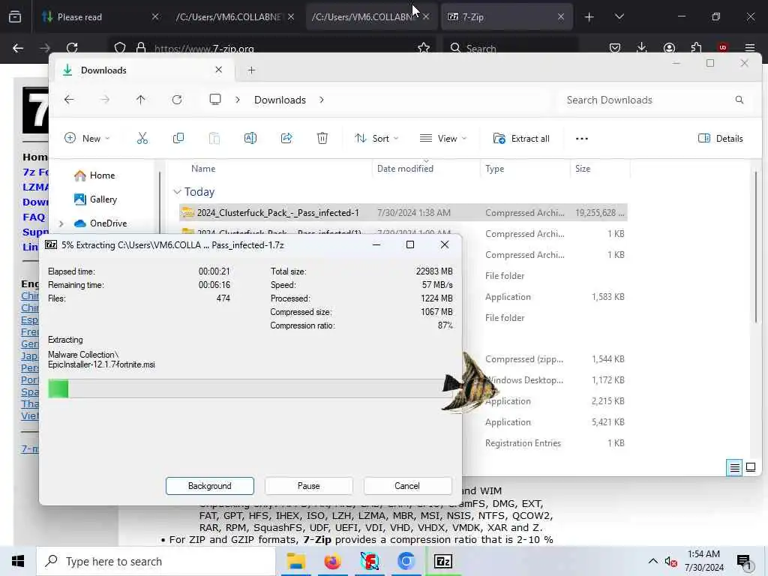The image size is (768, 576).
Task: List all Firefox tabs dropdown arrow
Action: [619, 16]
